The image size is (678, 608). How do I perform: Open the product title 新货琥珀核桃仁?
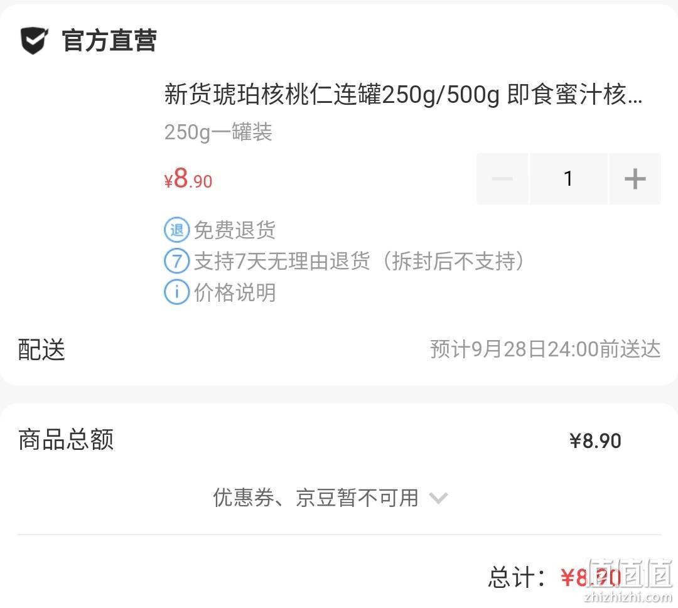point(403,94)
